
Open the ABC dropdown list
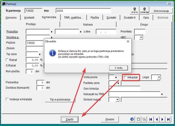pyautogui.click(x=141, y=37)
